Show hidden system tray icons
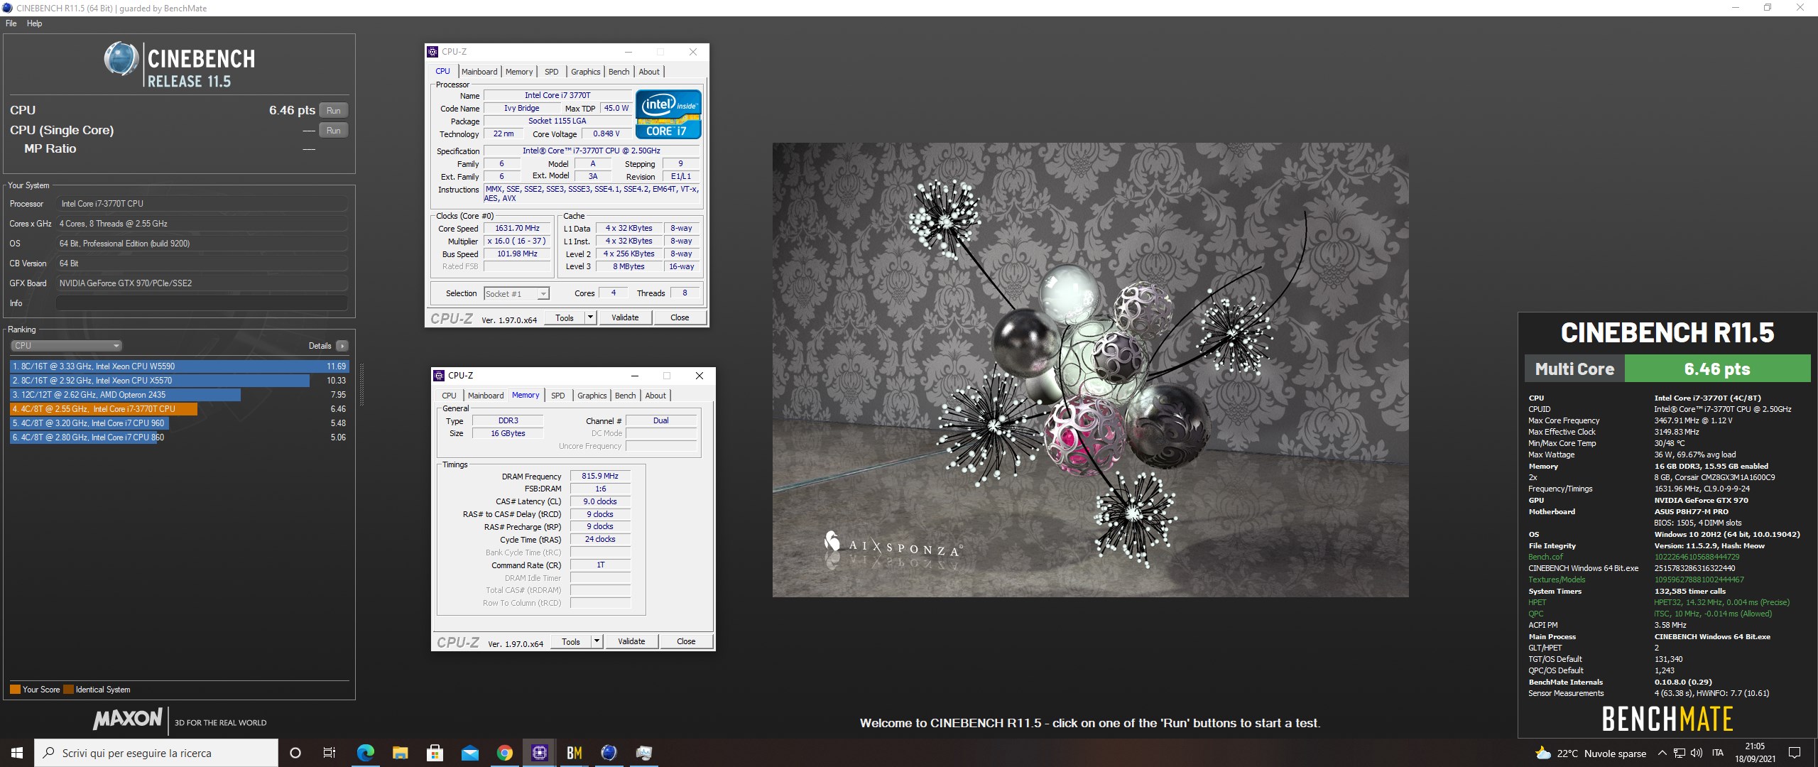Image resolution: width=1818 pixels, height=767 pixels. pos(1662,754)
